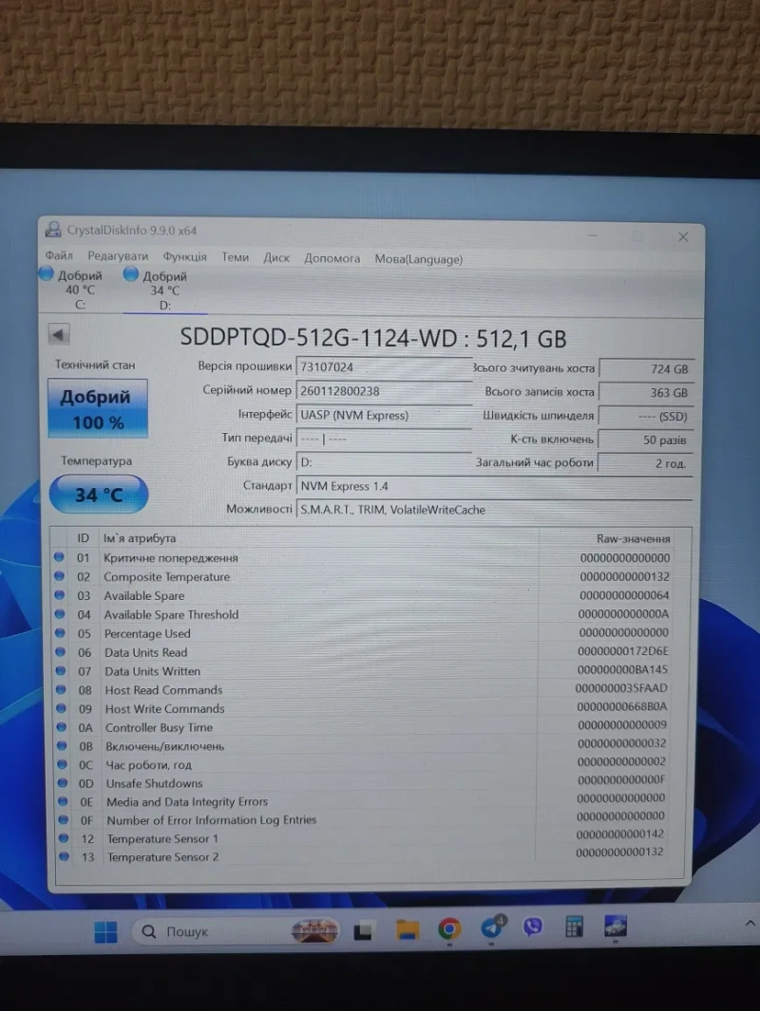The image size is (760, 1011).
Task: Open Google Chrome from taskbar
Action: click(449, 928)
